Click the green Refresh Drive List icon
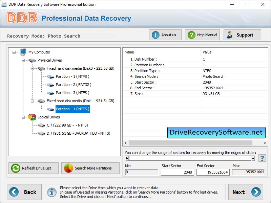Viewport: 271px width, 203px height. click(16, 168)
